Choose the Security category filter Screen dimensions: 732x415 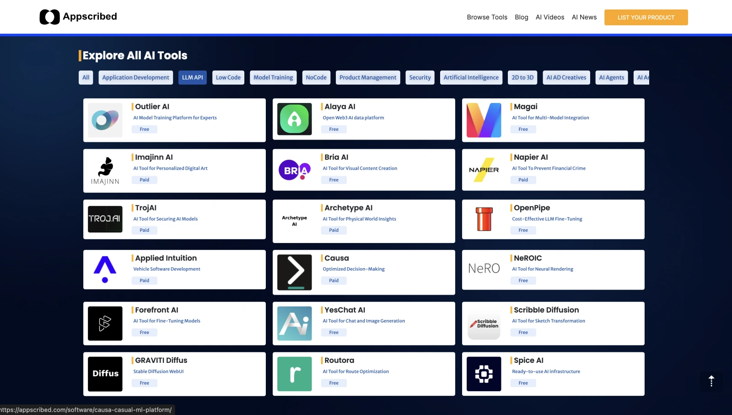(x=420, y=78)
